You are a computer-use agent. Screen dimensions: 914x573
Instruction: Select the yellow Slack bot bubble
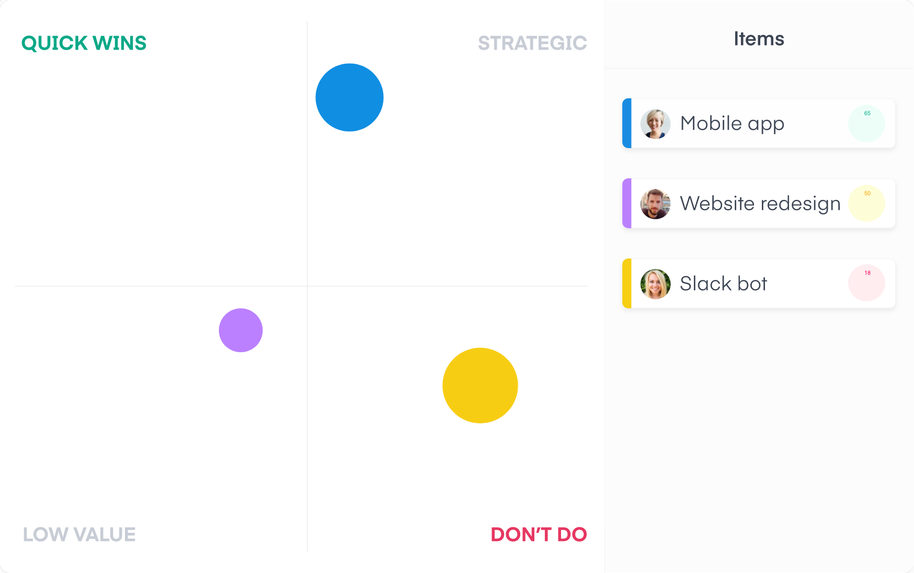479,385
